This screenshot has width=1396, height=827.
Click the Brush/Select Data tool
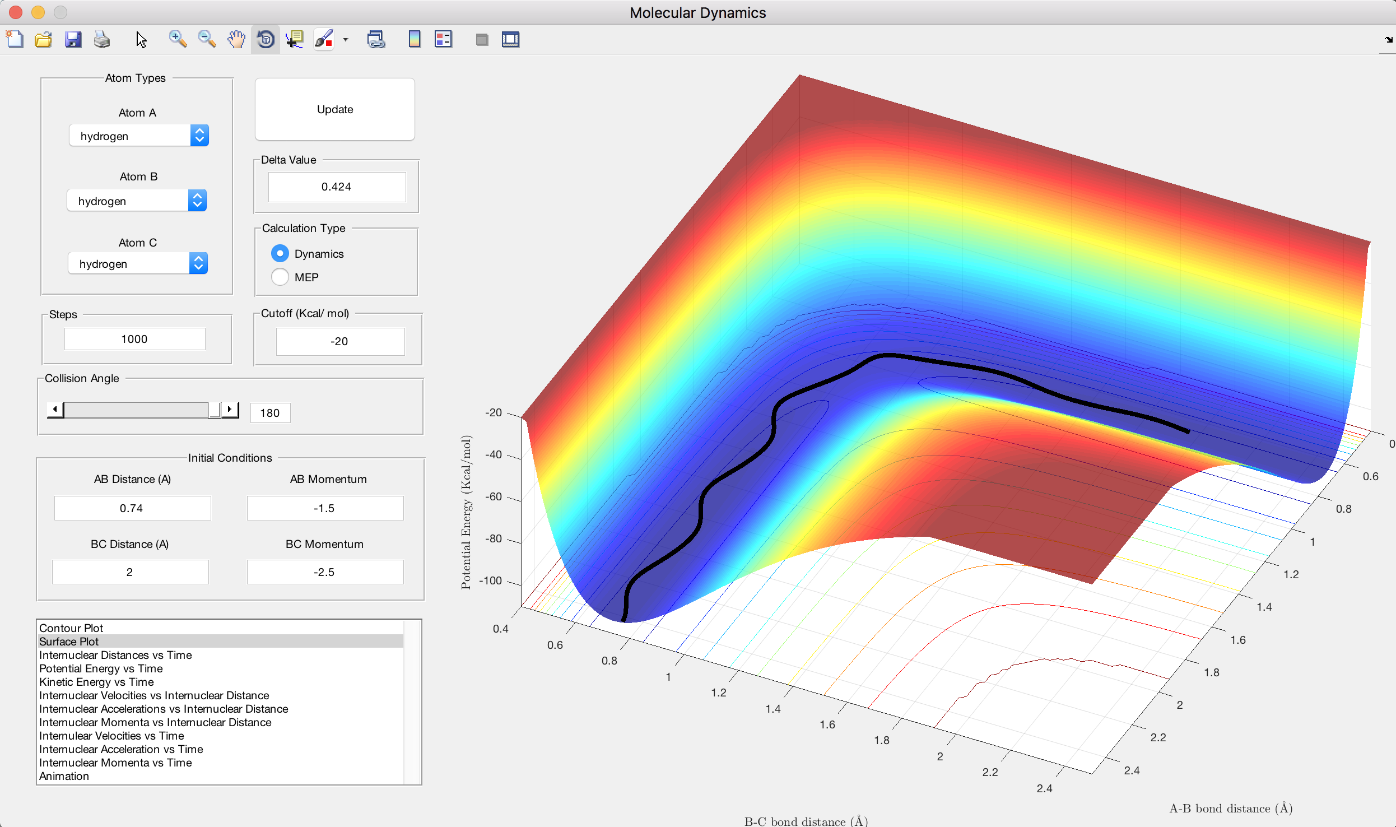click(x=324, y=39)
